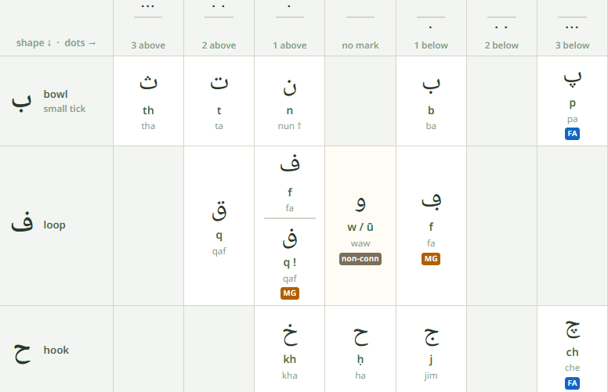Select the hook shape row header
This screenshot has width=608, height=392.
click(56, 349)
